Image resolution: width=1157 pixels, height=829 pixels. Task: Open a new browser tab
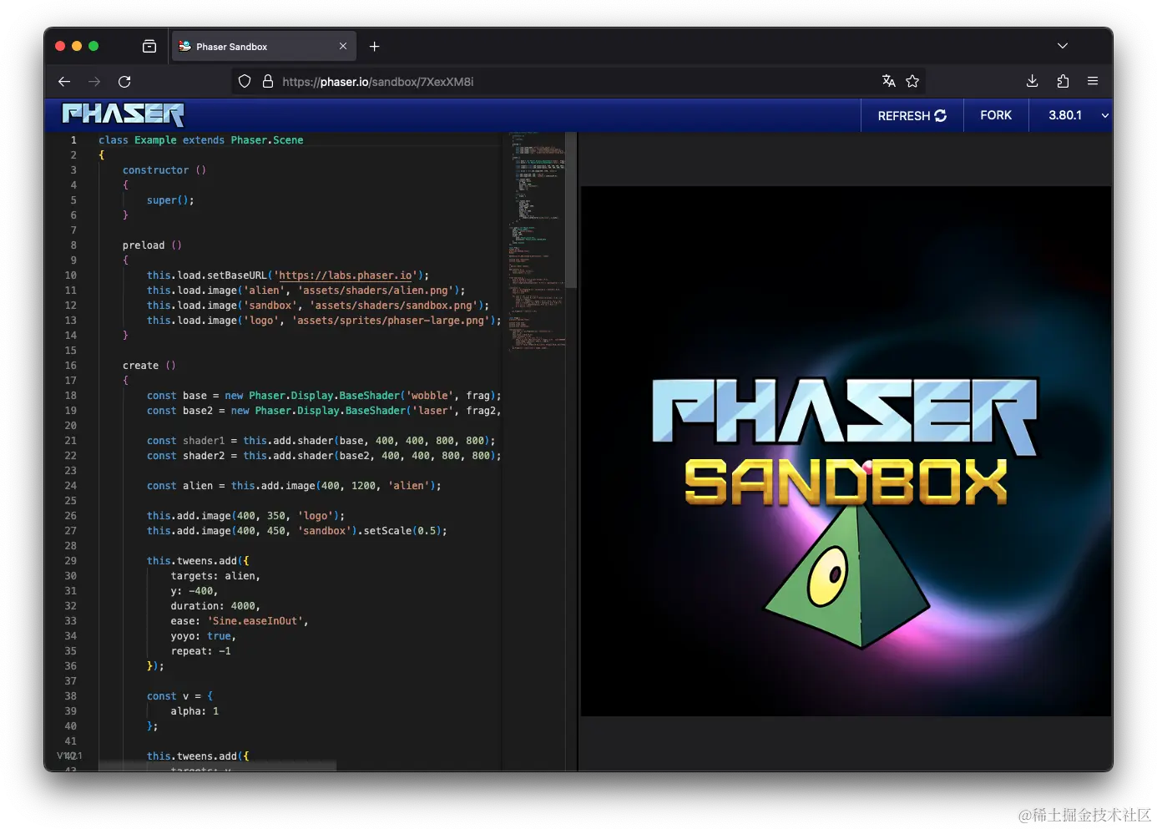point(375,47)
